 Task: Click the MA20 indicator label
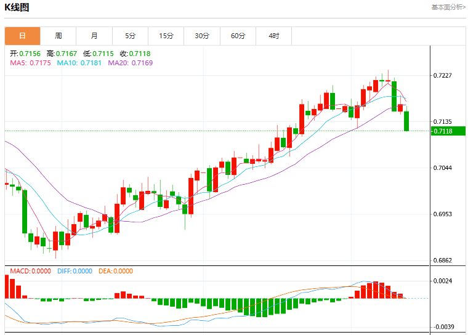click(x=130, y=63)
